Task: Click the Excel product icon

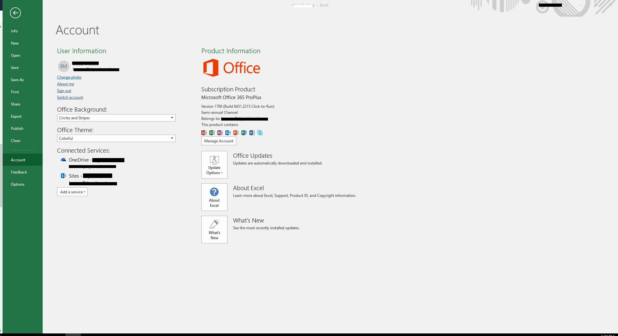Action: coord(212,133)
